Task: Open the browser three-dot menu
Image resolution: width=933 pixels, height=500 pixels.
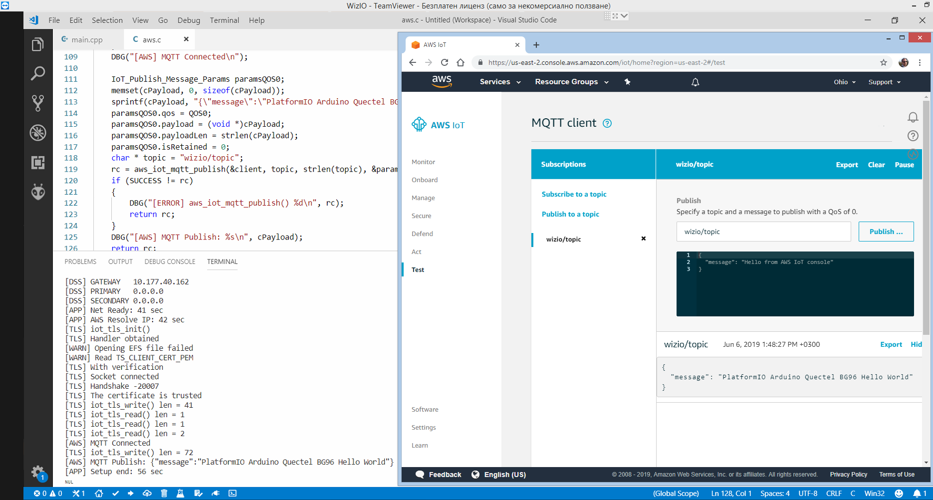Action: (x=920, y=62)
